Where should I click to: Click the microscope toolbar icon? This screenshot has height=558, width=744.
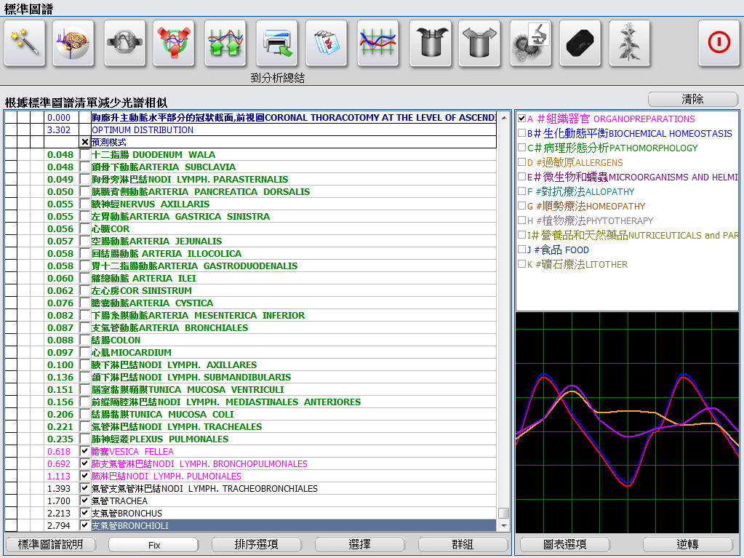530,42
